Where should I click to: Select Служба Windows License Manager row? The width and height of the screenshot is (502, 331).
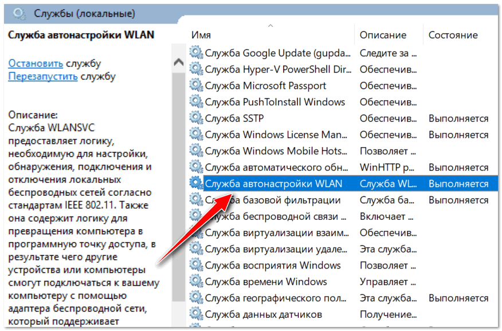click(277, 135)
